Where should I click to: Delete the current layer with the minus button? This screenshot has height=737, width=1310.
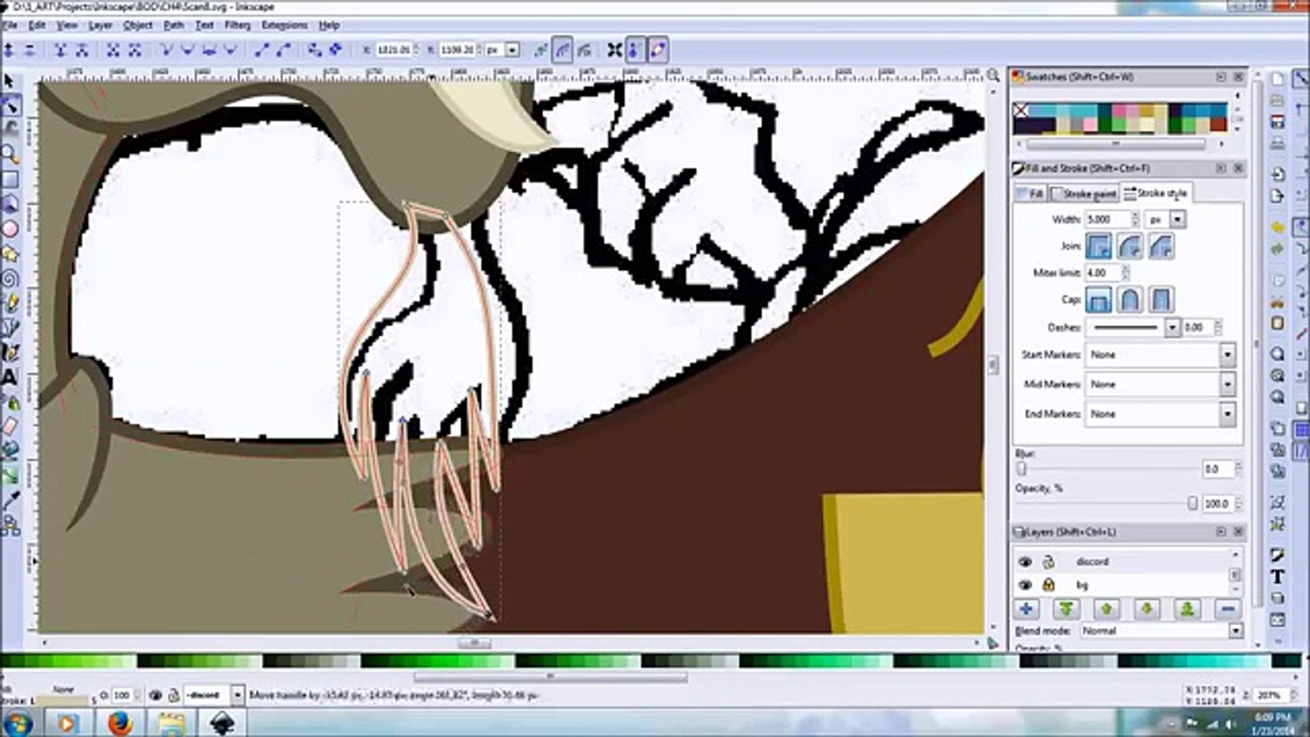[x=1228, y=609]
